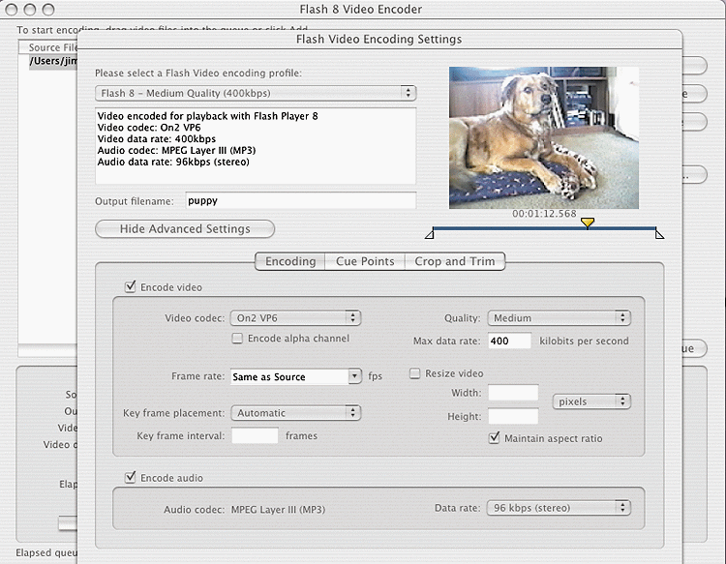
Task: Enable the Resize video checkbox
Action: (x=415, y=373)
